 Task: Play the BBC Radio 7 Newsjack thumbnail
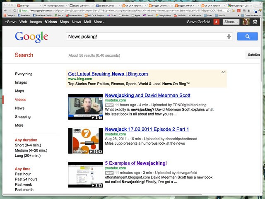(x=86, y=141)
